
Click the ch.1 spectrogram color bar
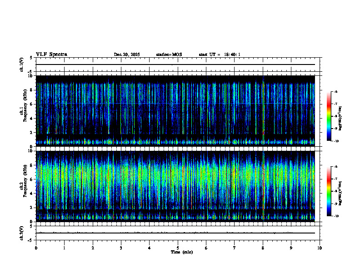click(329, 116)
